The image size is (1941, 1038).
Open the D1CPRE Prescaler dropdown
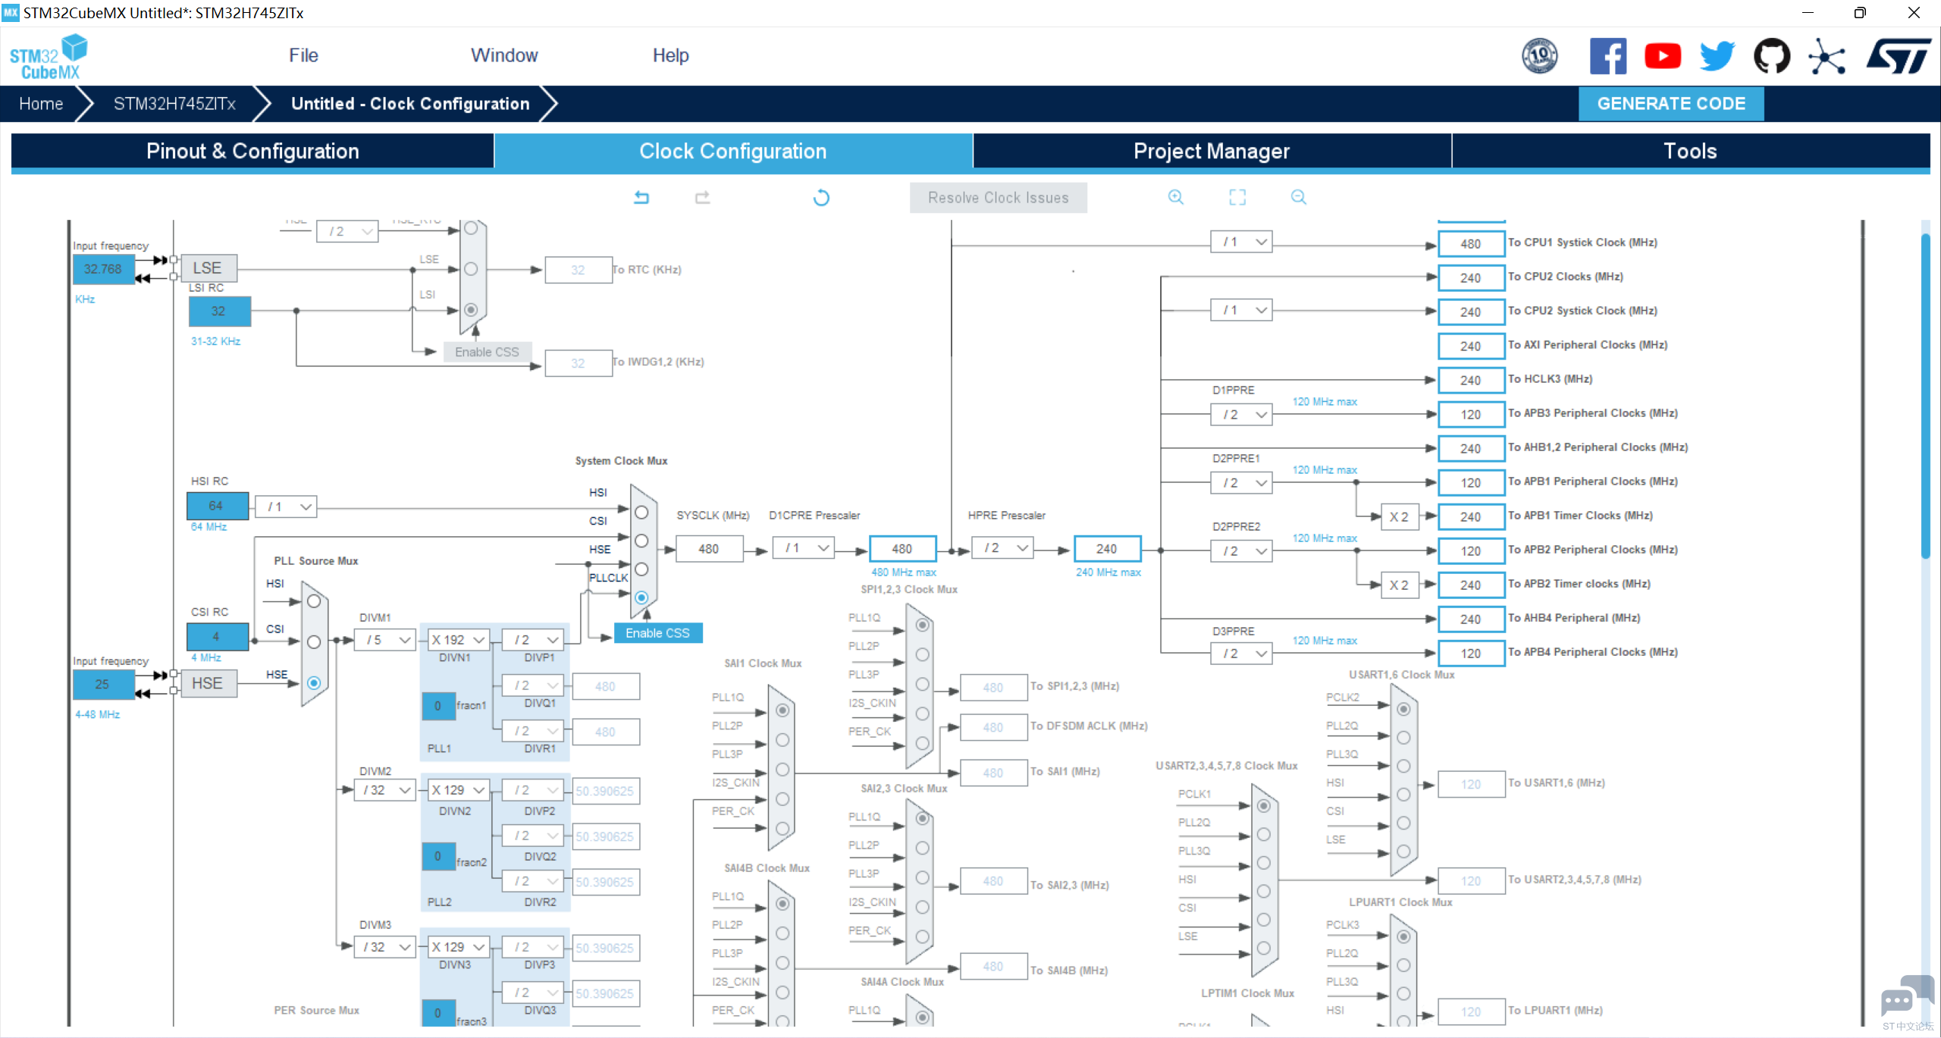804,547
